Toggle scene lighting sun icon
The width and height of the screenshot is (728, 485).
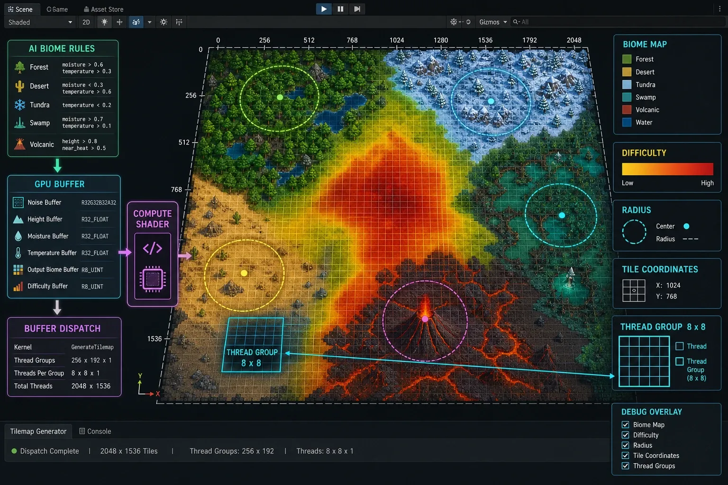tap(104, 22)
